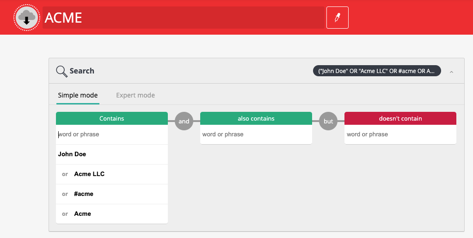Select the Acme keyword row
The image size is (473, 238).
click(x=111, y=214)
